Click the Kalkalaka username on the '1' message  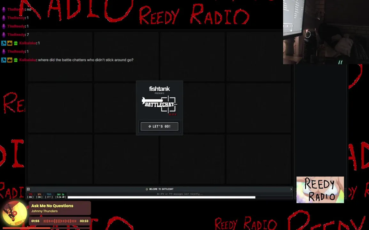[x=28, y=43]
